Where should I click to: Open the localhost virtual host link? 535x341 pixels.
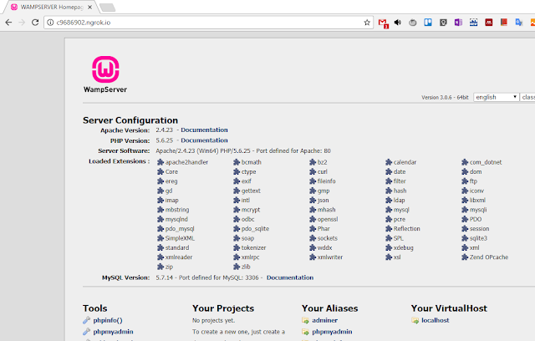point(436,320)
